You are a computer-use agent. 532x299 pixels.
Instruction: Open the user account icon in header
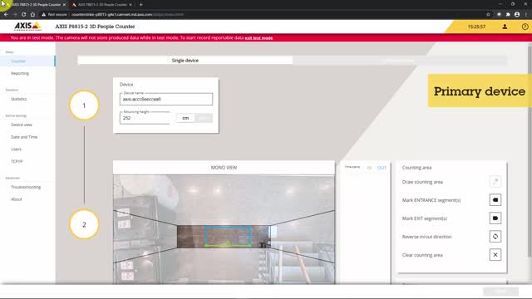(x=505, y=27)
